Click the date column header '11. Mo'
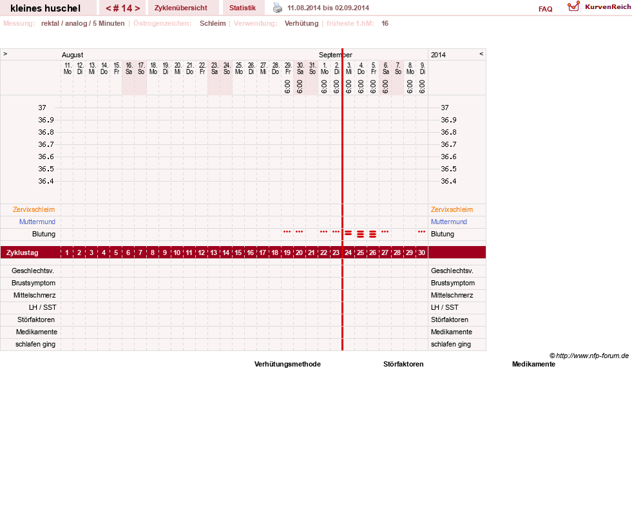 (67, 68)
